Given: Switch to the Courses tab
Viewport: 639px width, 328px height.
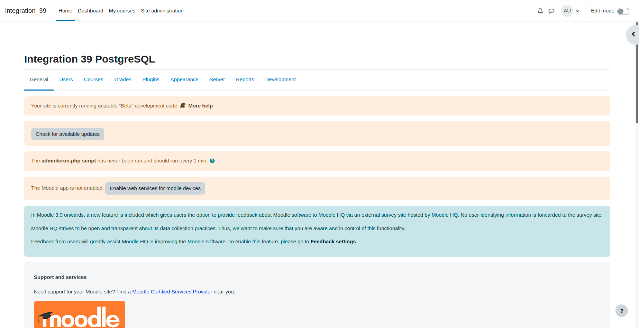Looking at the screenshot, I should tap(94, 79).
